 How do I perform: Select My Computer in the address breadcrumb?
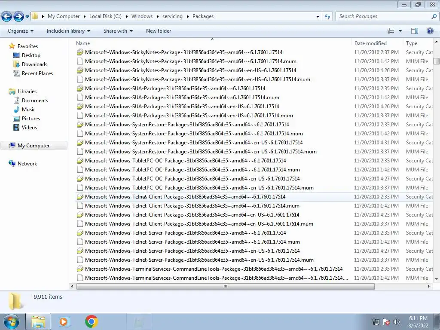click(x=64, y=16)
